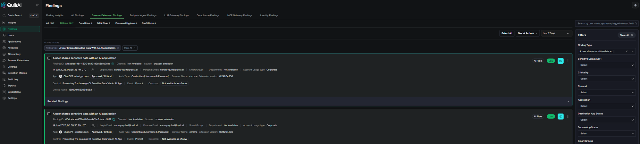Go to Detection Models
This screenshot has width=640, height=144.
[x=17, y=73]
